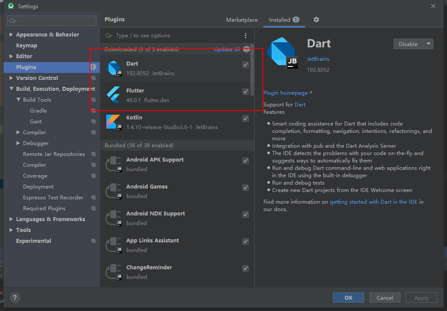Image resolution: width=447 pixels, height=311 pixels.
Task: Select Keymap in settings tree
Action: pos(26,45)
